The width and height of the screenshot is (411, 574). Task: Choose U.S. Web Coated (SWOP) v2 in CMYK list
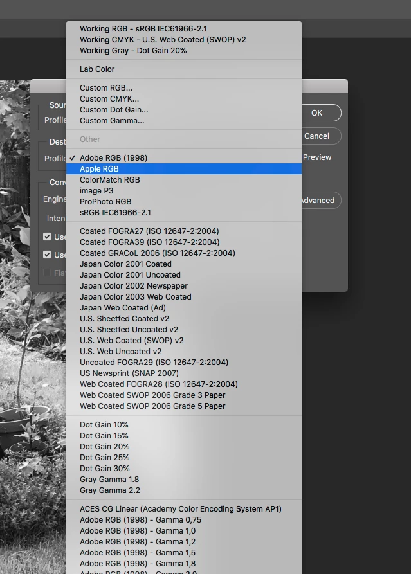click(184, 341)
